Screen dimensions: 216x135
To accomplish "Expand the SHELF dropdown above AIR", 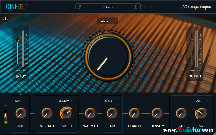I will point(112,101).
